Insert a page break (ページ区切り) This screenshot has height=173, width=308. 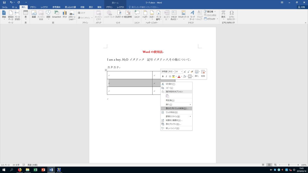click(x=17, y=15)
